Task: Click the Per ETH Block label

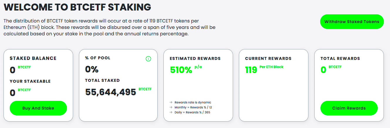Action: coord(271,67)
